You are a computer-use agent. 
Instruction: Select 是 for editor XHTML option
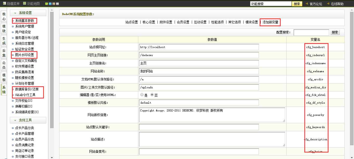click(x=142, y=95)
